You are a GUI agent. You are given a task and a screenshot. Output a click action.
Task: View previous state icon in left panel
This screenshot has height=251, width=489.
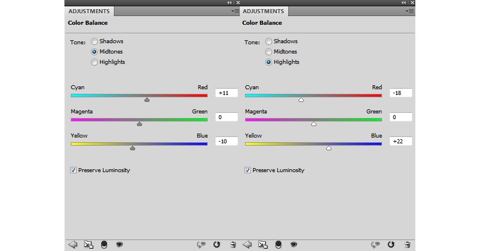coord(201,245)
